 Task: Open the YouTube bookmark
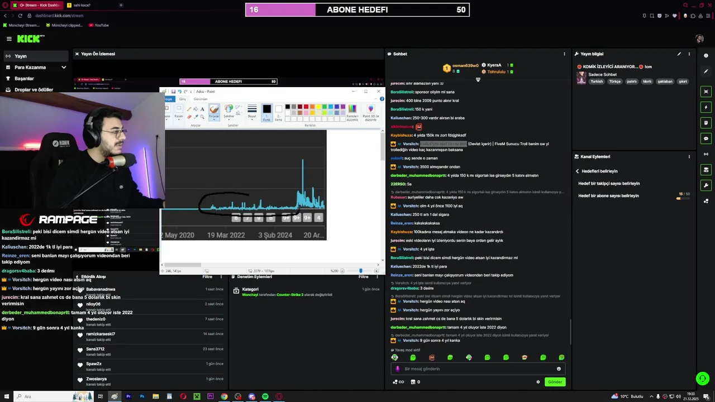click(98, 25)
